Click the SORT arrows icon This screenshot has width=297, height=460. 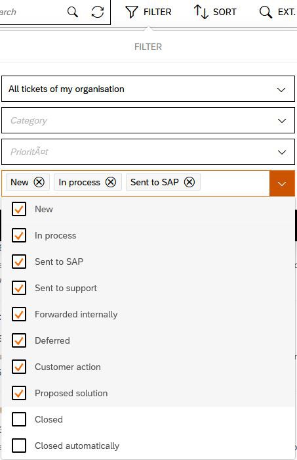[201, 12]
